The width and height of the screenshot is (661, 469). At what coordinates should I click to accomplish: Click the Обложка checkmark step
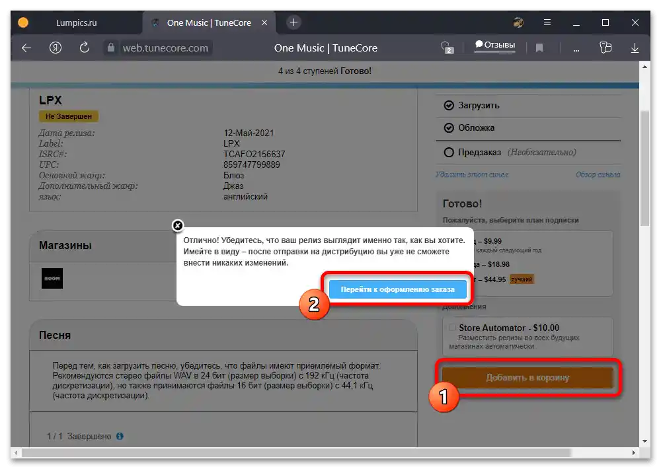[449, 127]
